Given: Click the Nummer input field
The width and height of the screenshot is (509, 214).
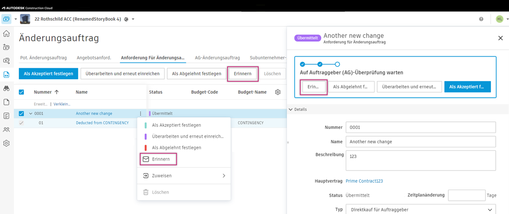Looking at the screenshot, I should 421,127.
